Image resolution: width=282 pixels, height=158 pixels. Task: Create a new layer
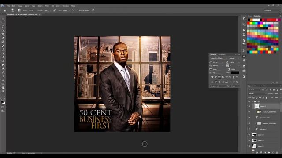pyautogui.click(x=273, y=153)
